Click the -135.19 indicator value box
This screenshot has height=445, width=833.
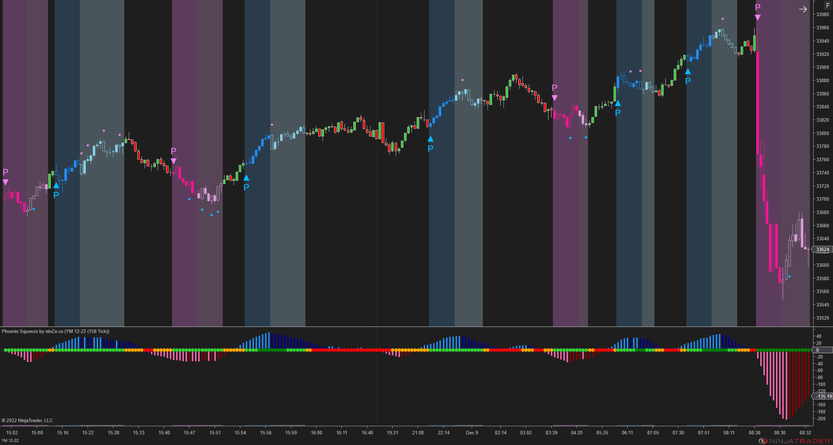pyautogui.click(x=824, y=396)
